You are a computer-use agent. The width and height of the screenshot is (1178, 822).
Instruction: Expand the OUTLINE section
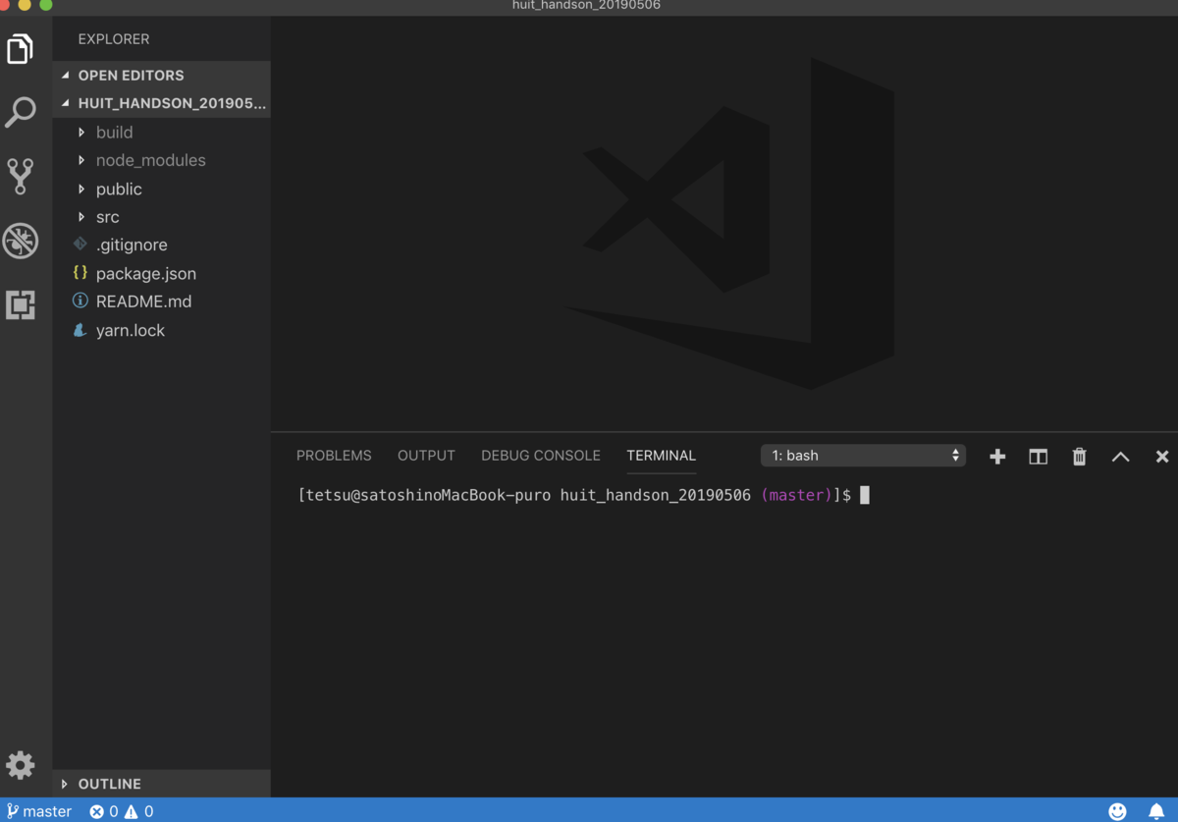pos(162,784)
